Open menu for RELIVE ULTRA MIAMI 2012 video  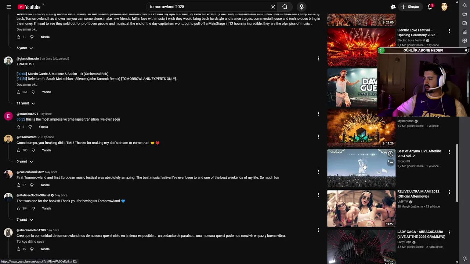tap(449, 192)
